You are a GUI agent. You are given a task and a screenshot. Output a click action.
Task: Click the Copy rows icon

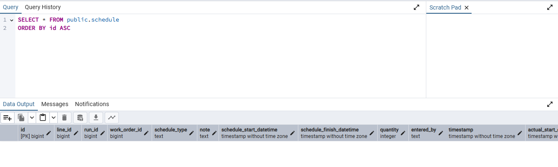(x=21, y=118)
